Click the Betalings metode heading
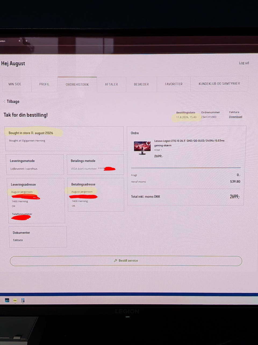The height and width of the screenshot is (345, 258). [83, 161]
